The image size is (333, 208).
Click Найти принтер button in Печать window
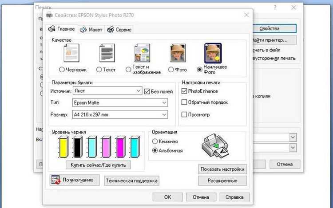(x=274, y=40)
